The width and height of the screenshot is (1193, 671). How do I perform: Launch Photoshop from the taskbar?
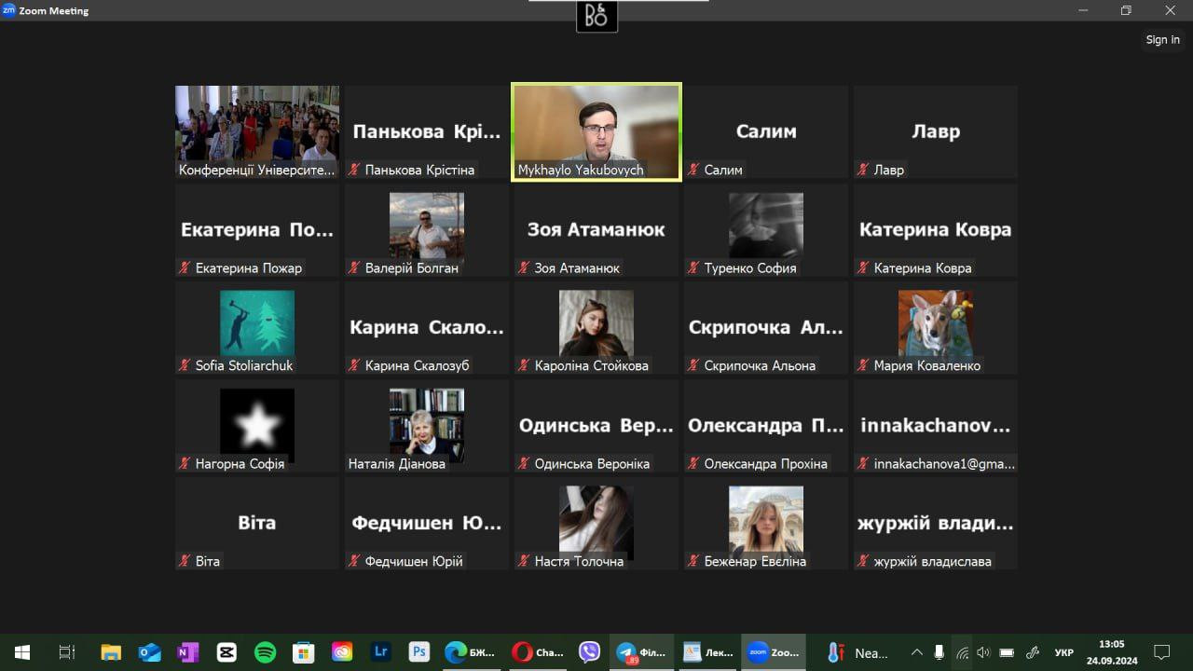(x=418, y=652)
